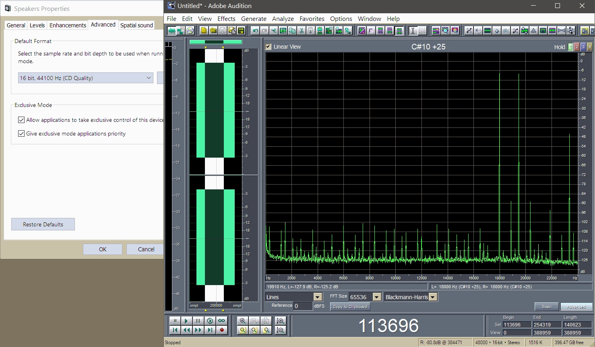Switch to Multitrack view icon

pyautogui.click(x=182, y=31)
